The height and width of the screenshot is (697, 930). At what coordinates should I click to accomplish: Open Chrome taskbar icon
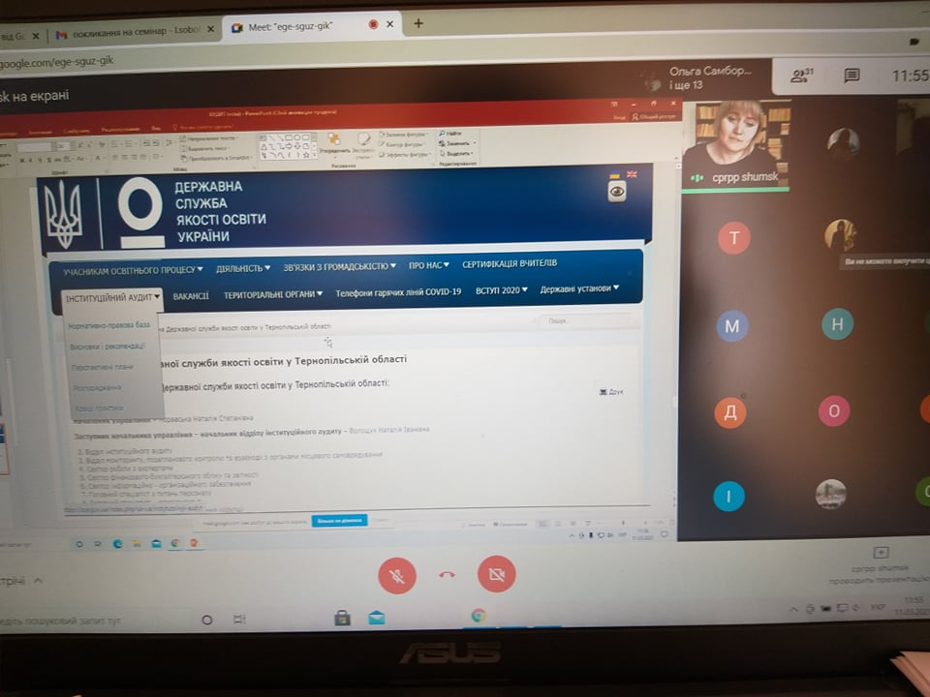[x=478, y=616]
